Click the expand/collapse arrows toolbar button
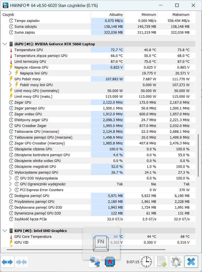This screenshot has width=202, height=272. pyautogui.click(x=8, y=262)
